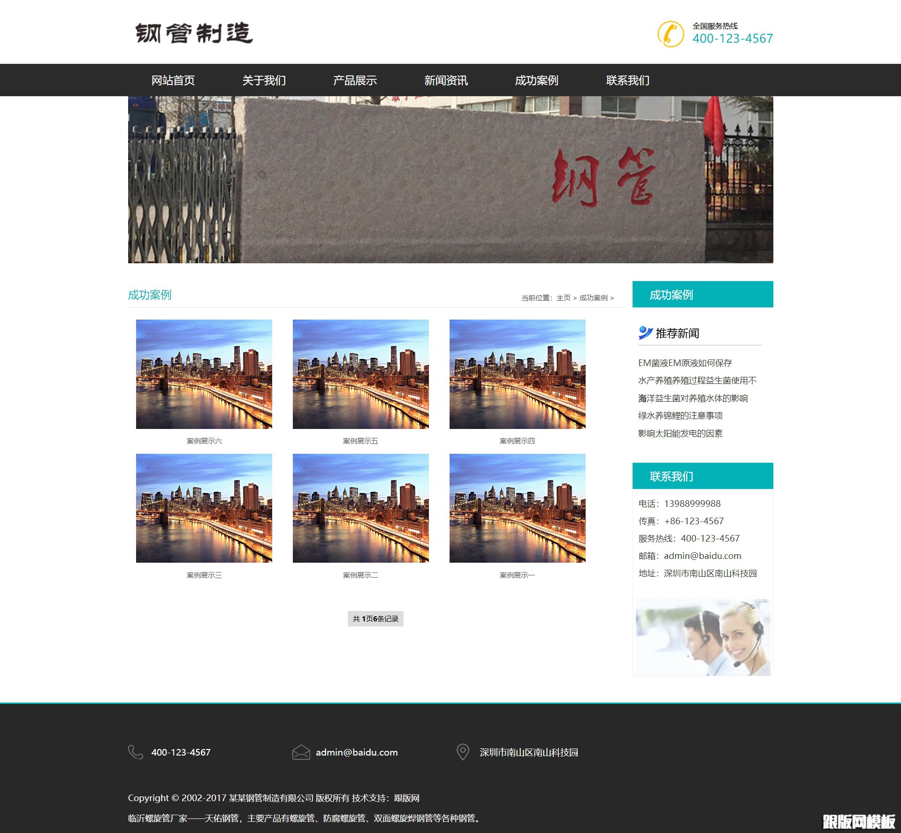Open the 网站首页 menu item

tap(173, 80)
